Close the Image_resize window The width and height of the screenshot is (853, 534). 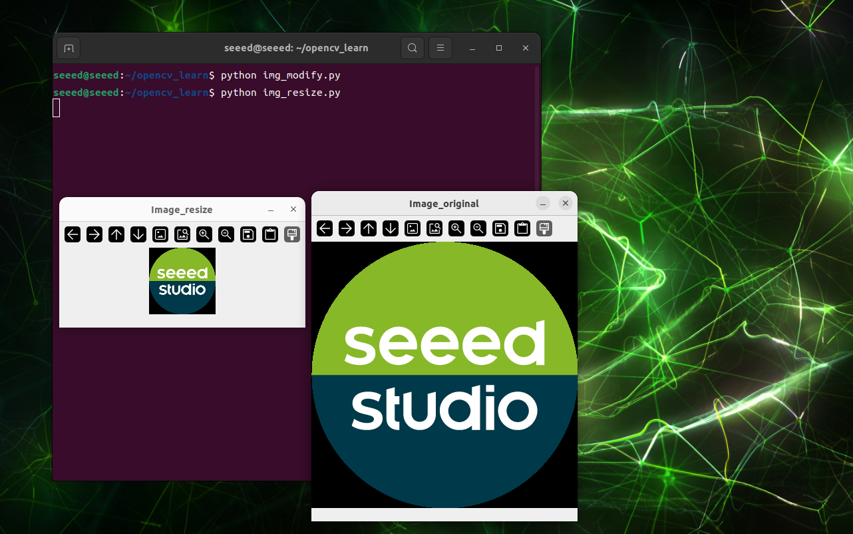(x=293, y=209)
